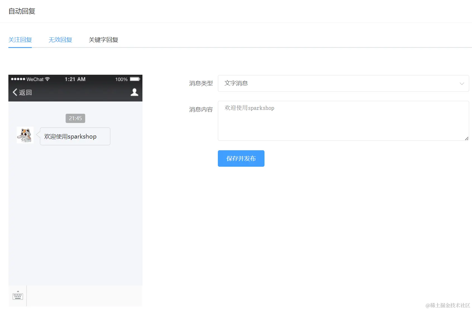This screenshot has width=472, height=310.
Task: Click the 100% battery percentage text
Action: click(121, 79)
